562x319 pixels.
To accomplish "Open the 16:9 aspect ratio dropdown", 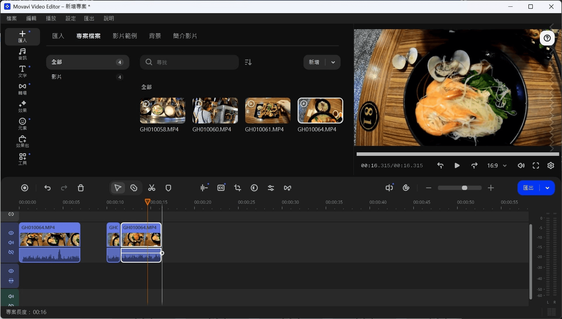I will pos(497,165).
